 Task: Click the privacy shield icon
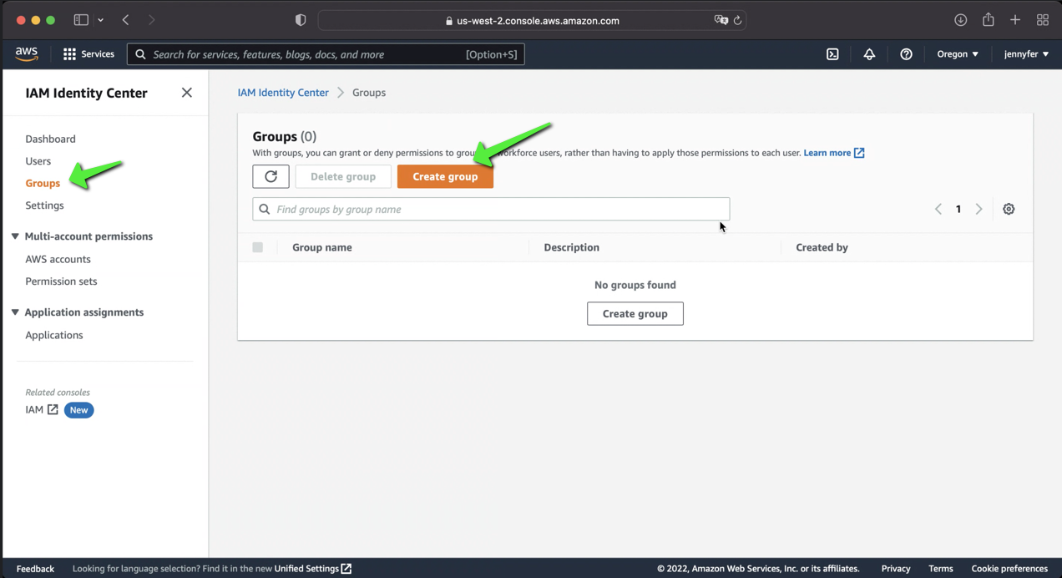tap(301, 20)
